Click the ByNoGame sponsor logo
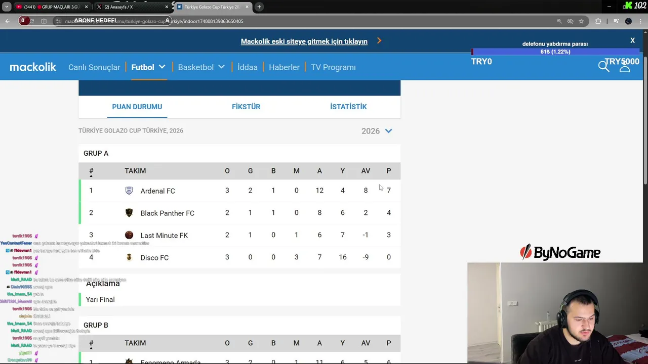Screen dimensions: 648x364 tap(560, 252)
